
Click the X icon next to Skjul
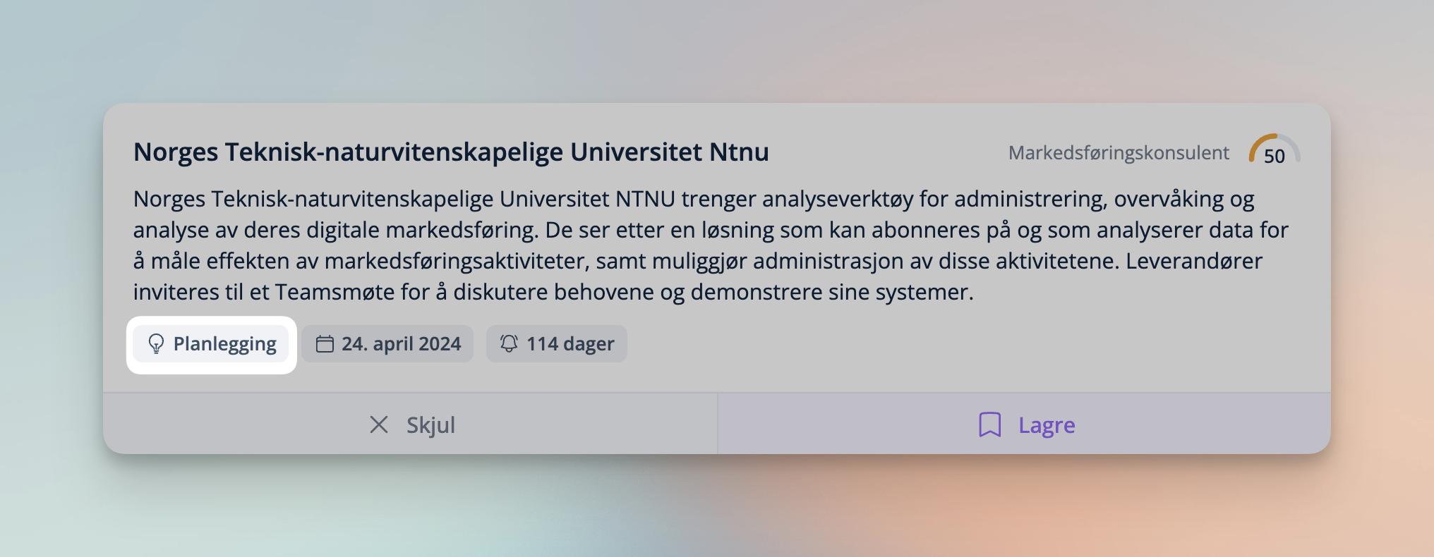point(379,424)
